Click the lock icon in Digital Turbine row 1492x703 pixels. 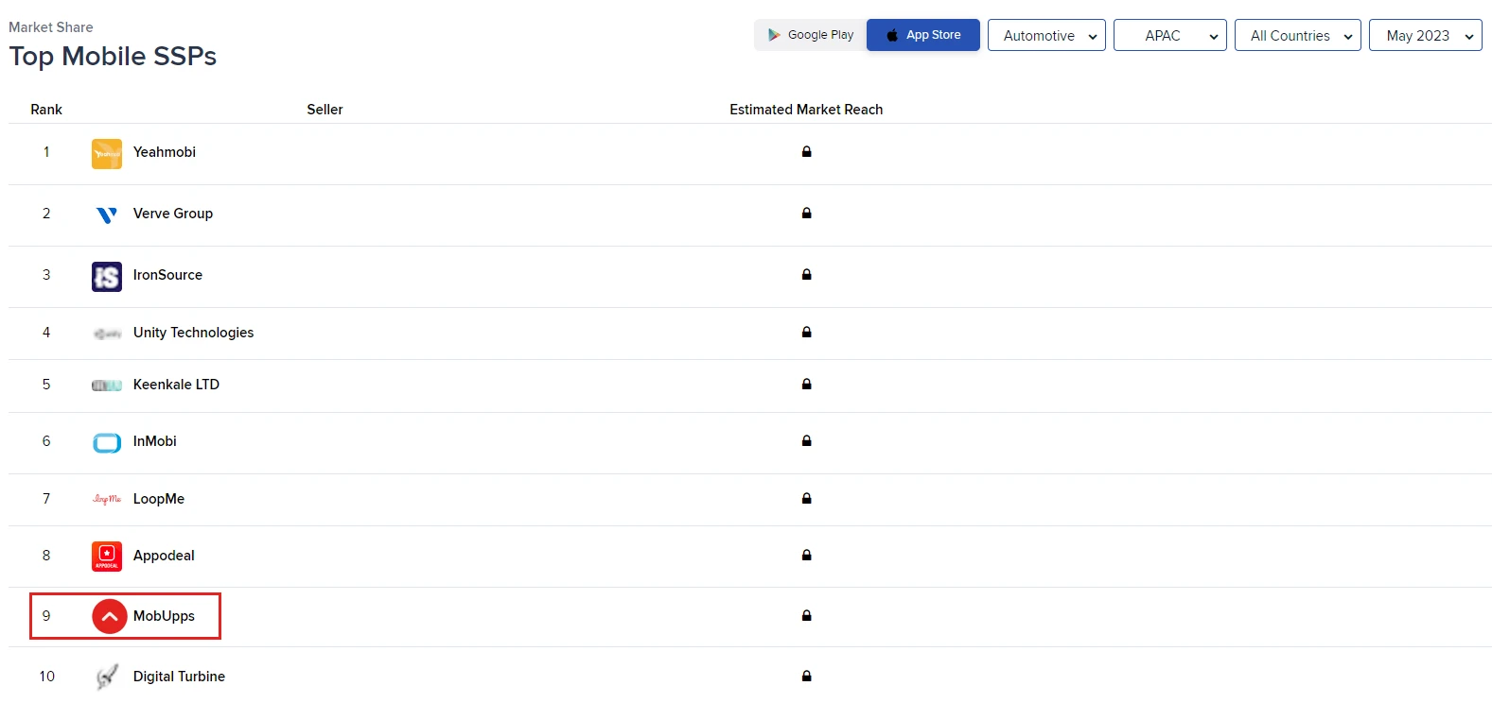[807, 676]
